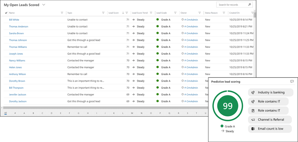
Task: Click the green 99 score circle
Action: (x=228, y=106)
